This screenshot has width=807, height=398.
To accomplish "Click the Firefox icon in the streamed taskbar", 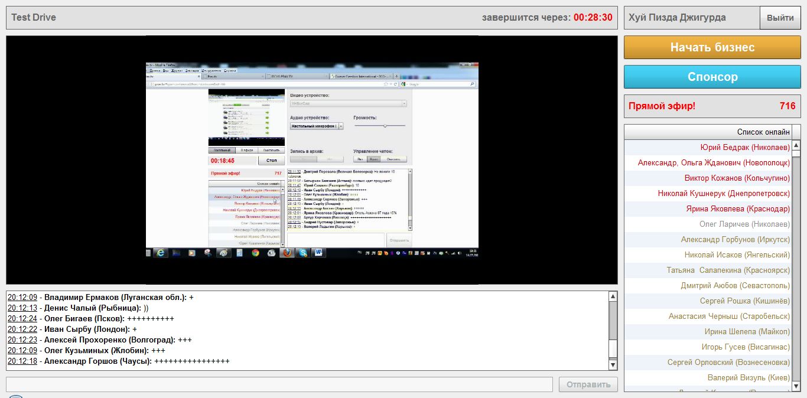I will [287, 253].
